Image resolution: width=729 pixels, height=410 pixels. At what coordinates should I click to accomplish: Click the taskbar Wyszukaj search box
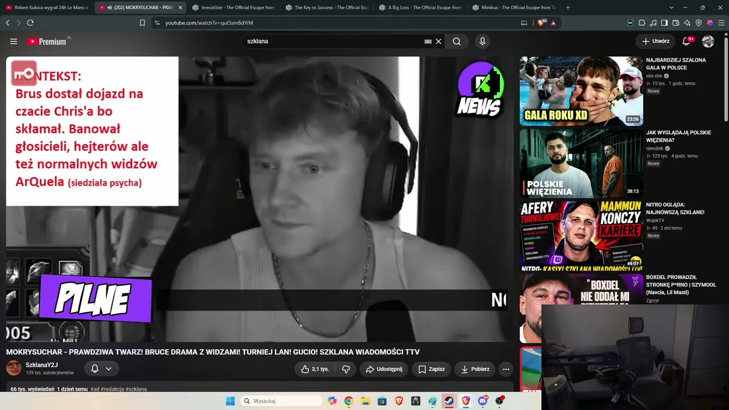[x=281, y=401]
